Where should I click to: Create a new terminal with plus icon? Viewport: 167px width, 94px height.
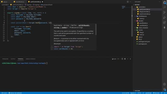[118, 59]
